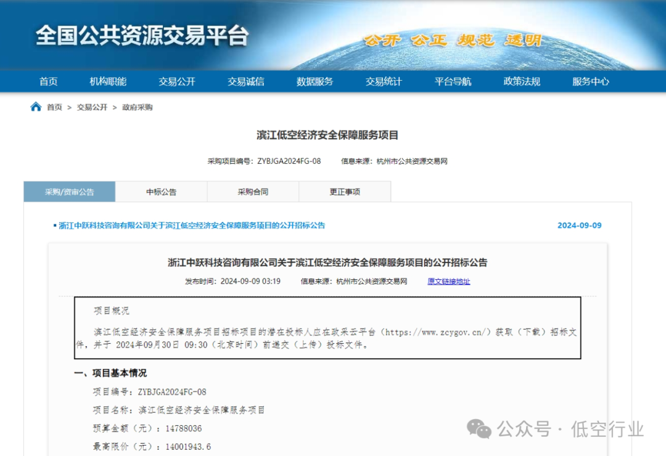Open the tender announcement link for 滨江低空经济安全保障服务项目
The width and height of the screenshot is (666, 456).
pyautogui.click(x=191, y=226)
